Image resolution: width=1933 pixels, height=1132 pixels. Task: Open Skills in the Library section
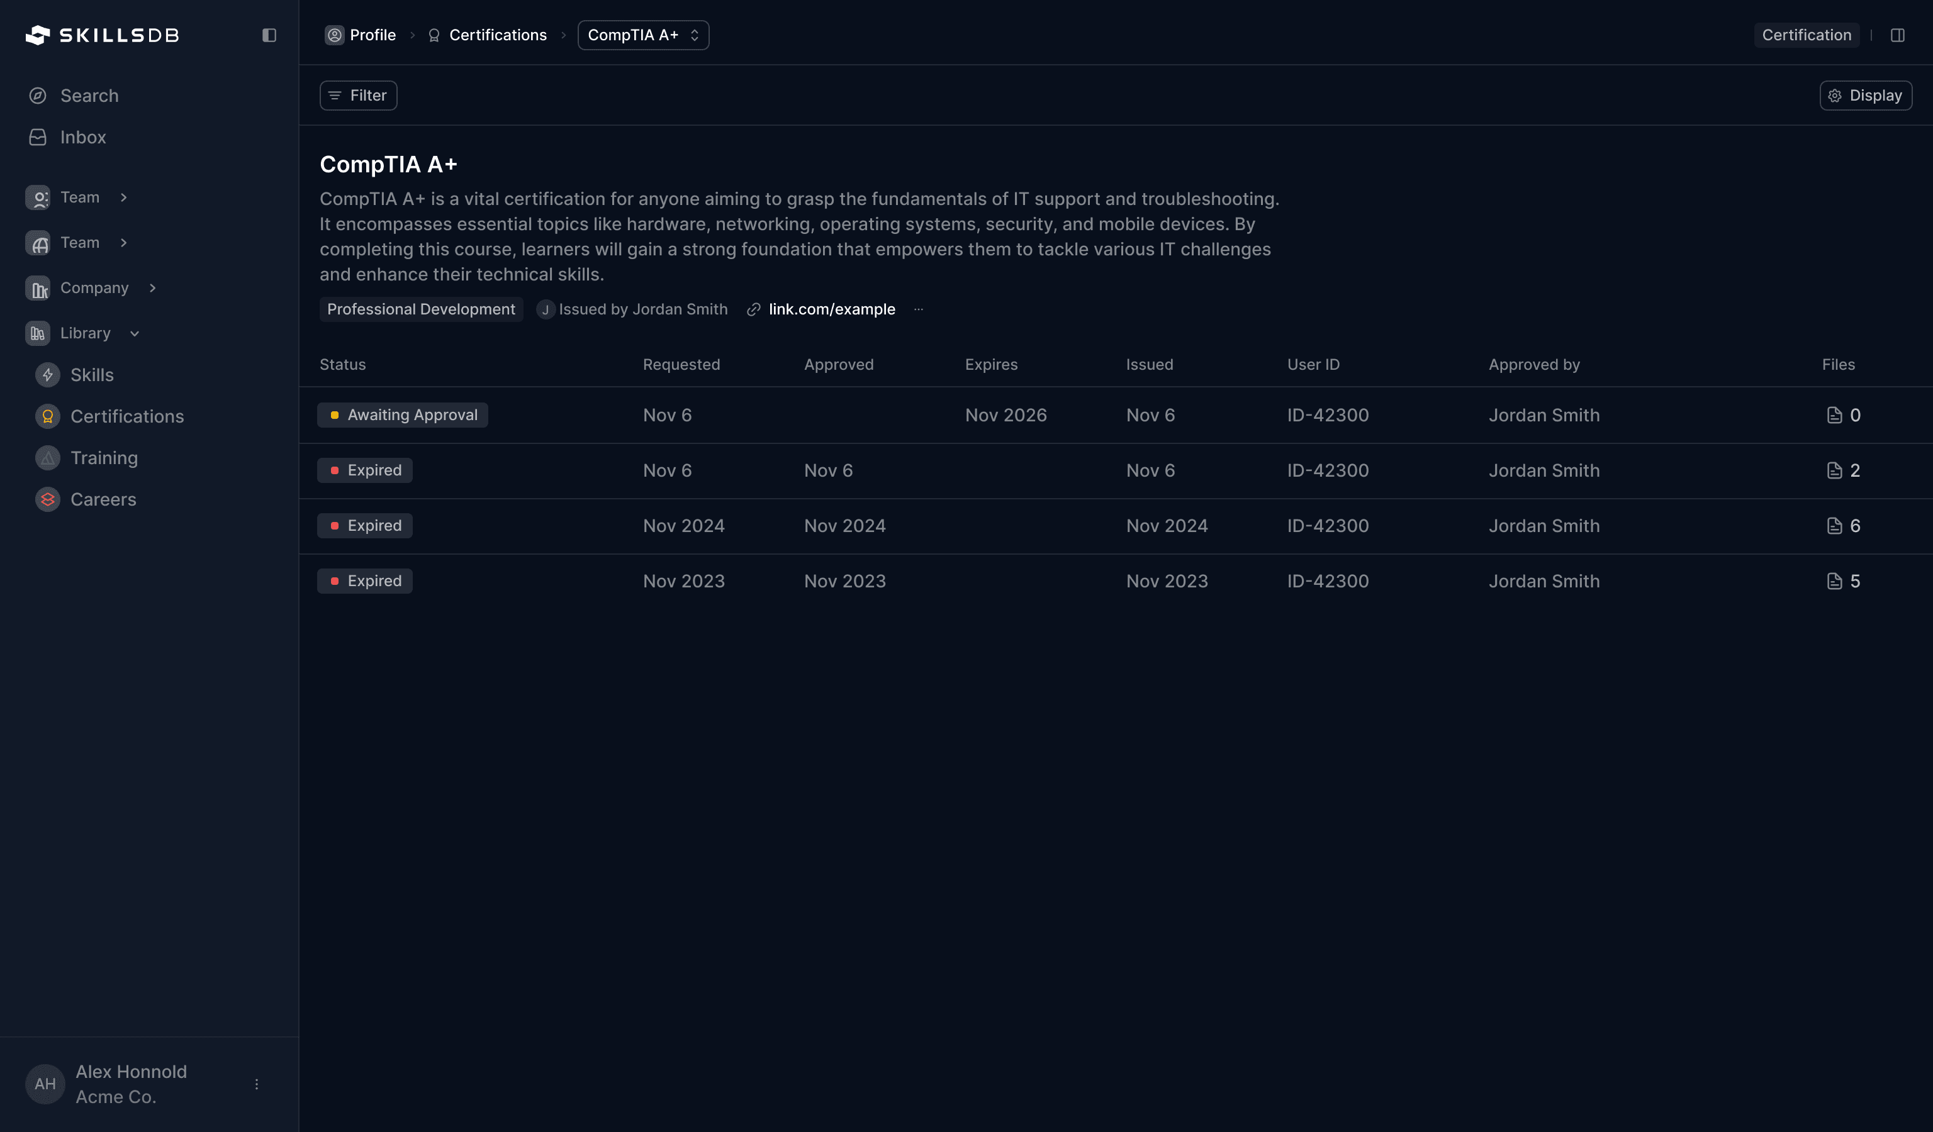(91, 375)
